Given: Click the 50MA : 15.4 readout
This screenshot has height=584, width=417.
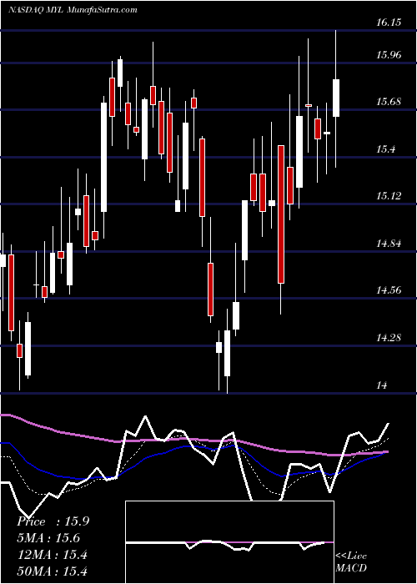Looking at the screenshot, I should pos(52,571).
